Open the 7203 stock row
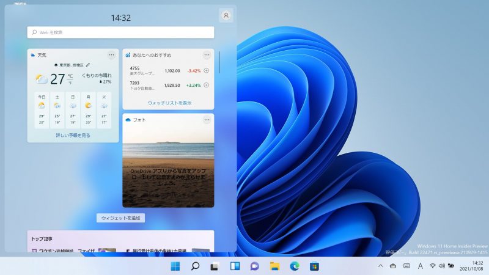The width and height of the screenshot is (489, 275). [x=169, y=86]
